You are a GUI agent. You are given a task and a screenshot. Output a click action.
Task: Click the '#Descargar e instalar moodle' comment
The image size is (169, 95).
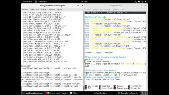pos(100,70)
